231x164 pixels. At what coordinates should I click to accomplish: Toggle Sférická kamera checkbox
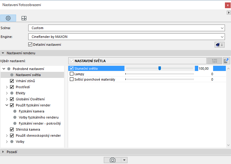click(12, 129)
